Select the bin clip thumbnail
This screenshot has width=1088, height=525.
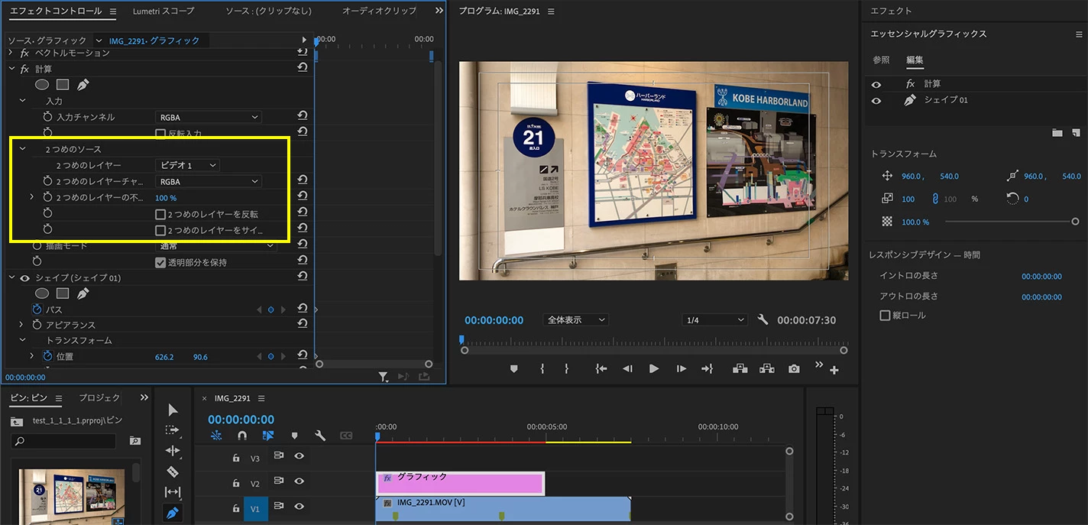tap(72, 497)
